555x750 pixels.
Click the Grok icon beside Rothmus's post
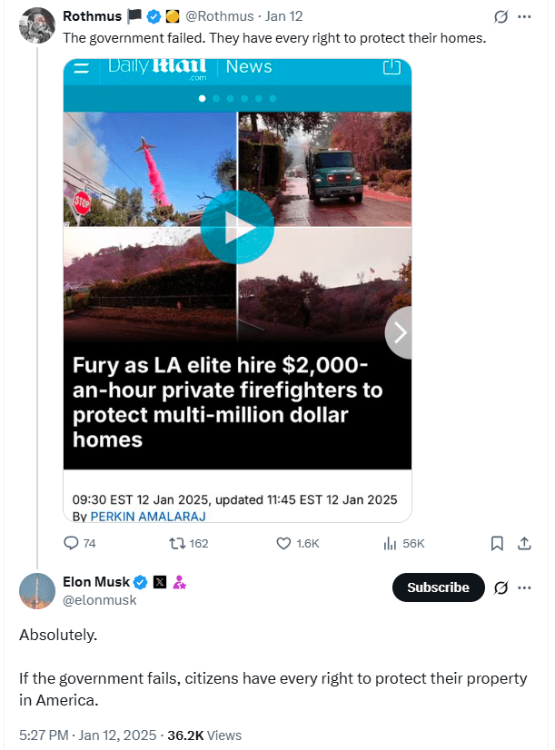(x=500, y=16)
